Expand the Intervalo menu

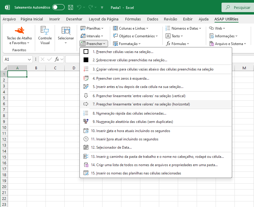(92, 36)
